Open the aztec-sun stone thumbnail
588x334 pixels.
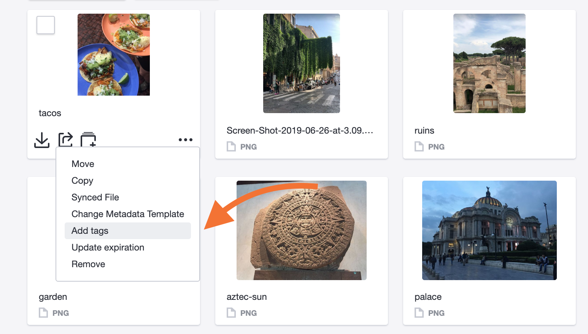(301, 230)
